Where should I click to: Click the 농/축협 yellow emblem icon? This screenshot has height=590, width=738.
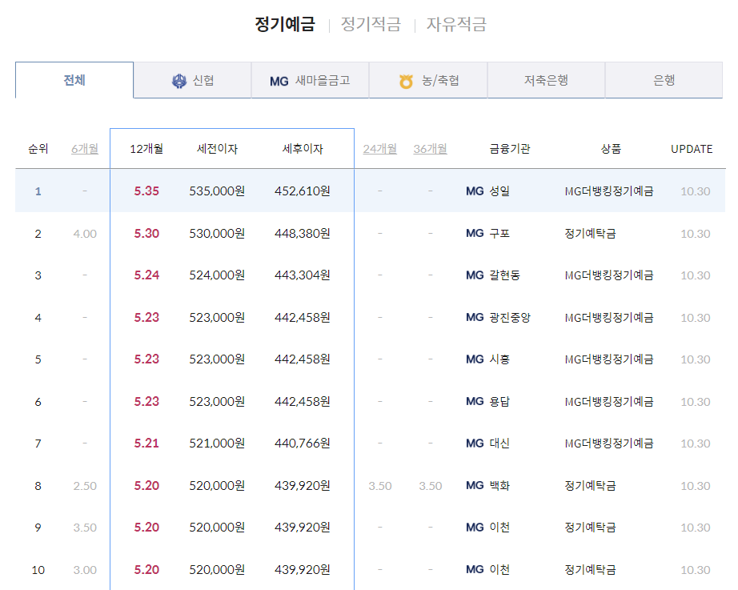(x=406, y=82)
